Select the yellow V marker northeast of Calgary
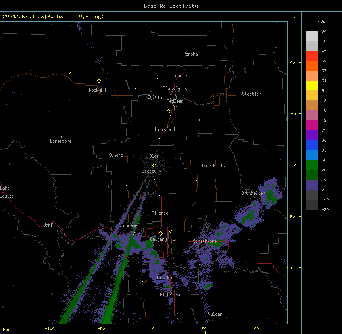 point(170,232)
